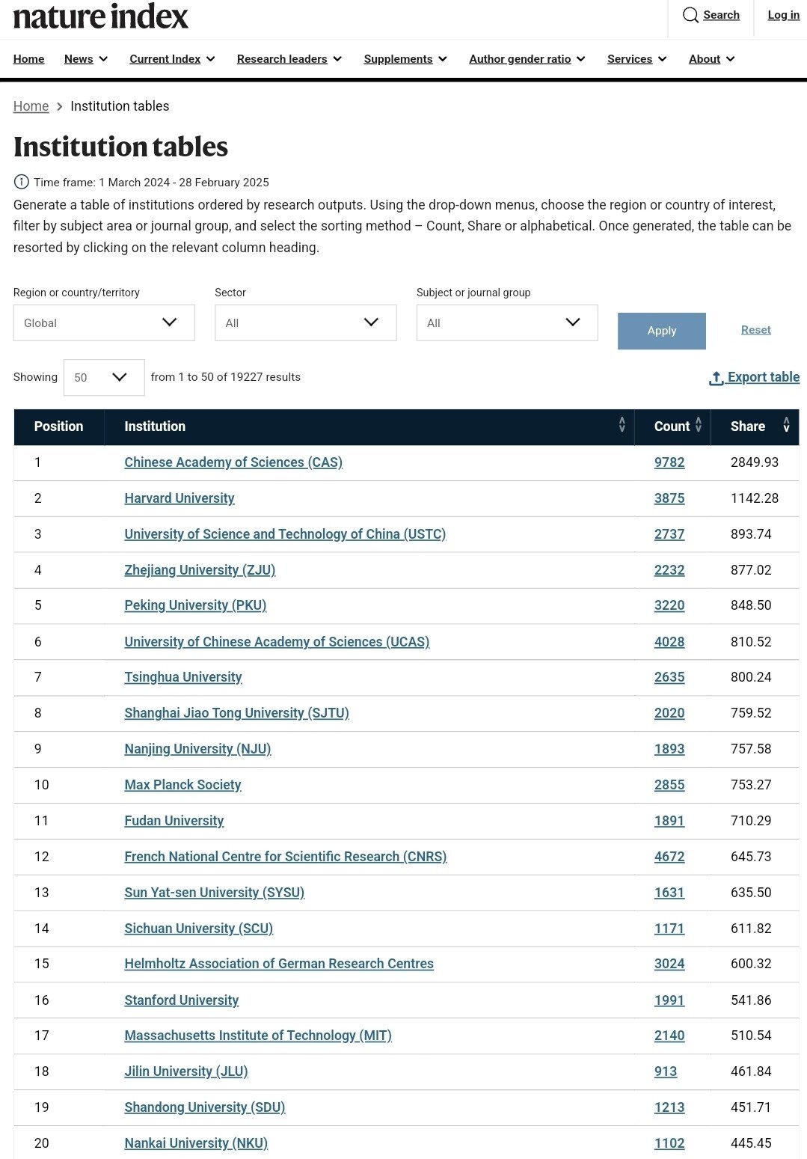This screenshot has height=1159, width=807.
Task: Click the time frame info icon
Action: coord(21,182)
